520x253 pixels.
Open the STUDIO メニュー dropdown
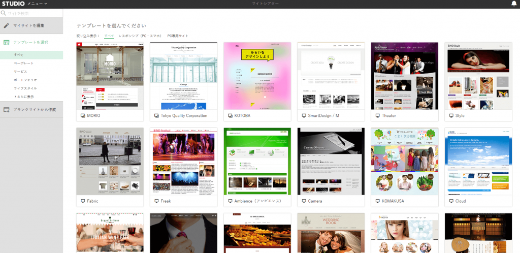tap(37, 4)
